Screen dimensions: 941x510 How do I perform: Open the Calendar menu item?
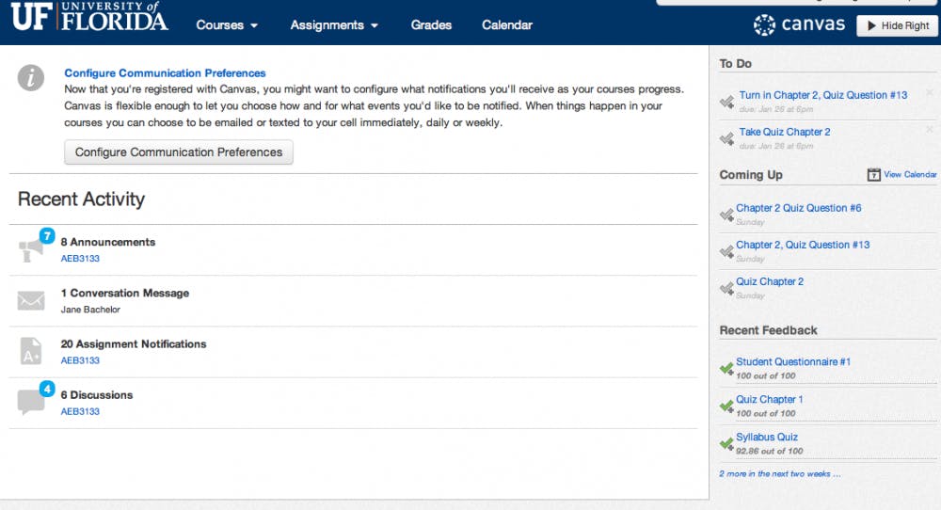tap(507, 25)
